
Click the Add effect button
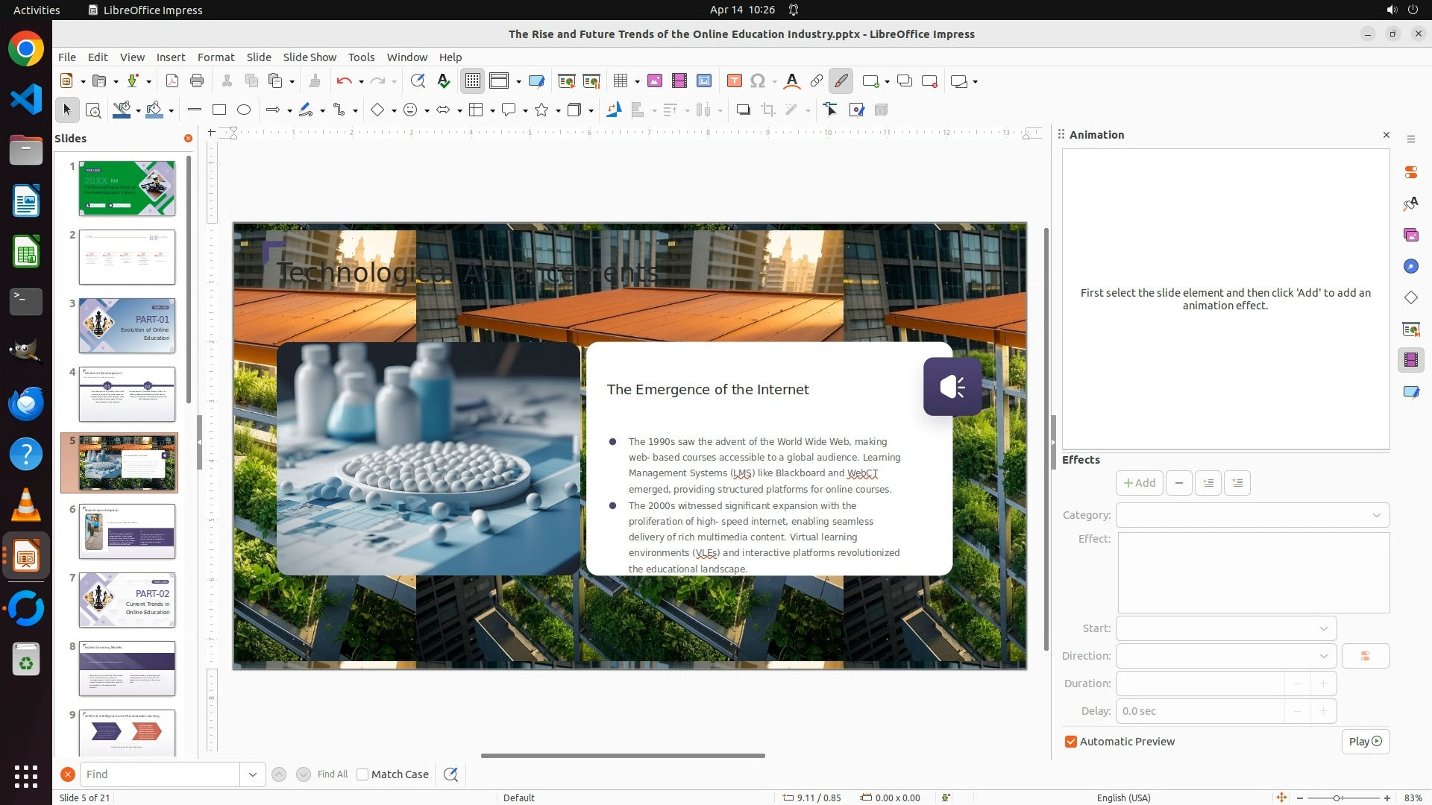1139,483
